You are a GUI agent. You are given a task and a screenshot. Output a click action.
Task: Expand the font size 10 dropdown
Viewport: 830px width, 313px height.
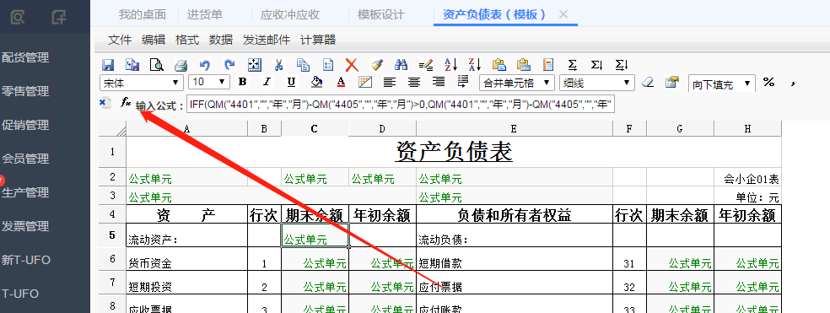tap(208, 82)
